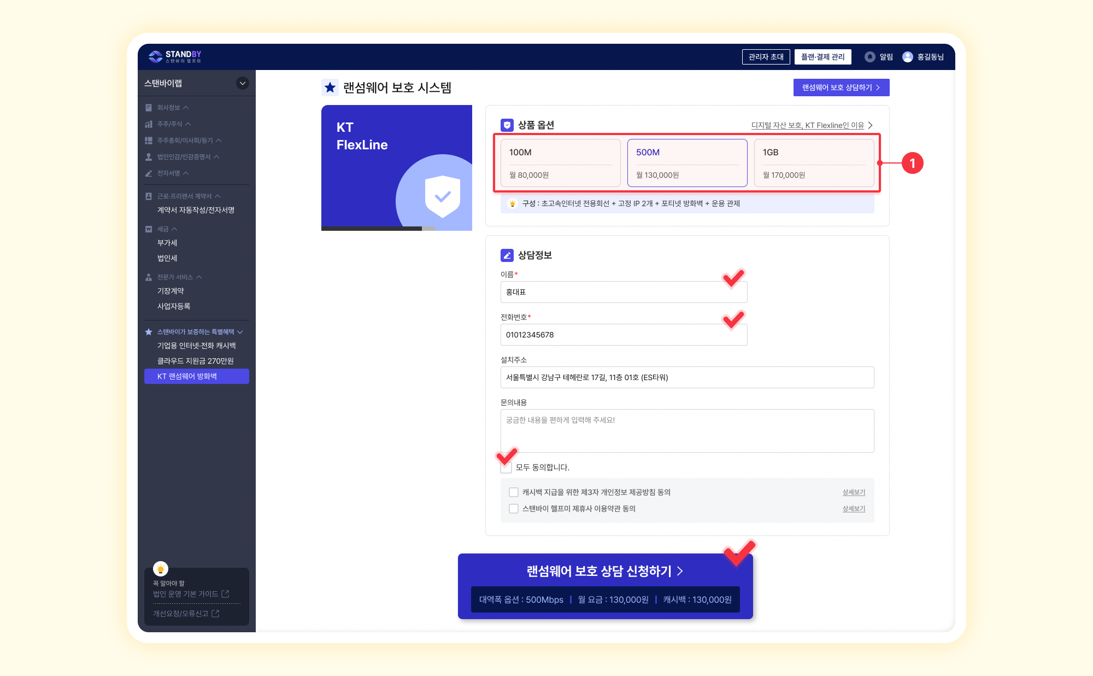The height and width of the screenshot is (676, 1093).
Task: Check 스탠바이 헬프미 제휴사 이용약관 동의 box
Action: coord(514,509)
